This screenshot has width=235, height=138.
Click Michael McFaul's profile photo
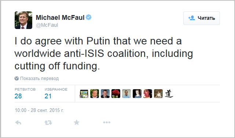point(23,20)
